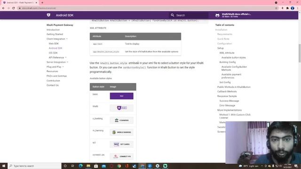Open the iOS SDK sidebar link
Viewport: 301px width, 169px height.
(x=53, y=53)
